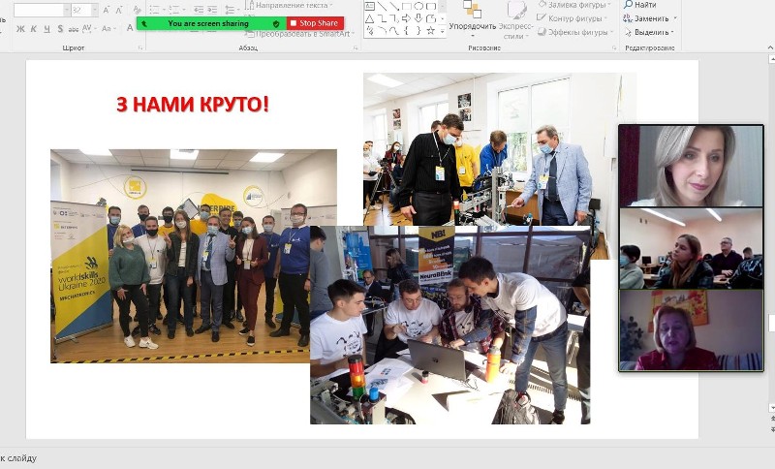775x469 pixels.
Task: Open change case (Aa) menu
Action: [x=107, y=29]
